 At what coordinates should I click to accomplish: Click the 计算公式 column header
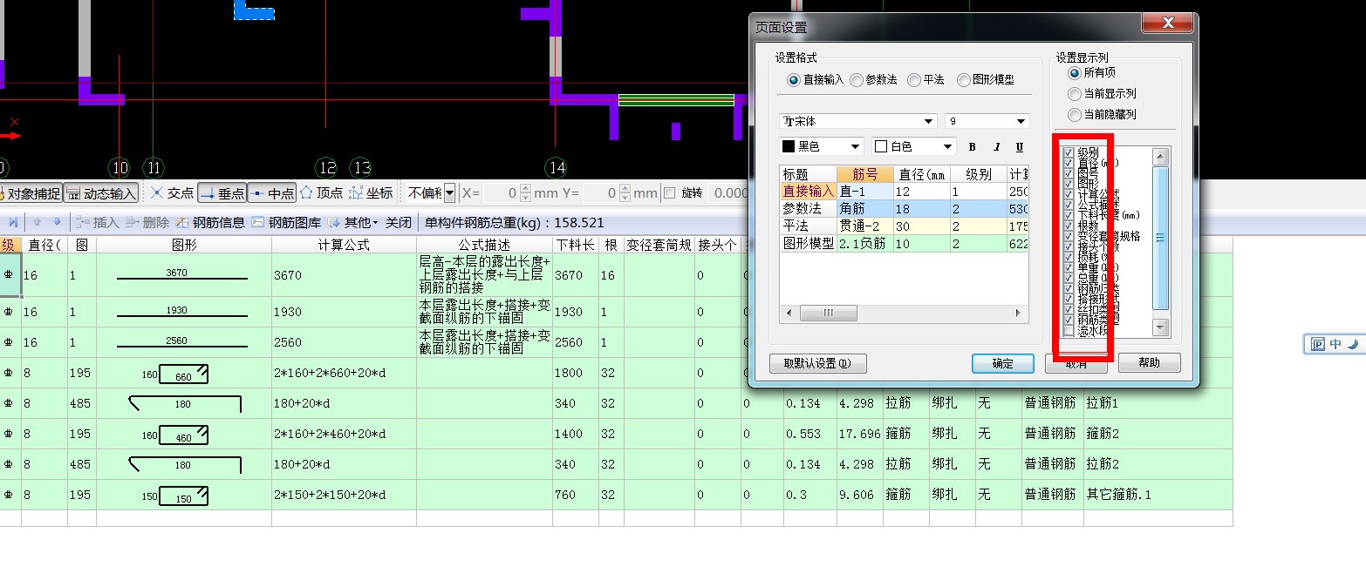[344, 246]
